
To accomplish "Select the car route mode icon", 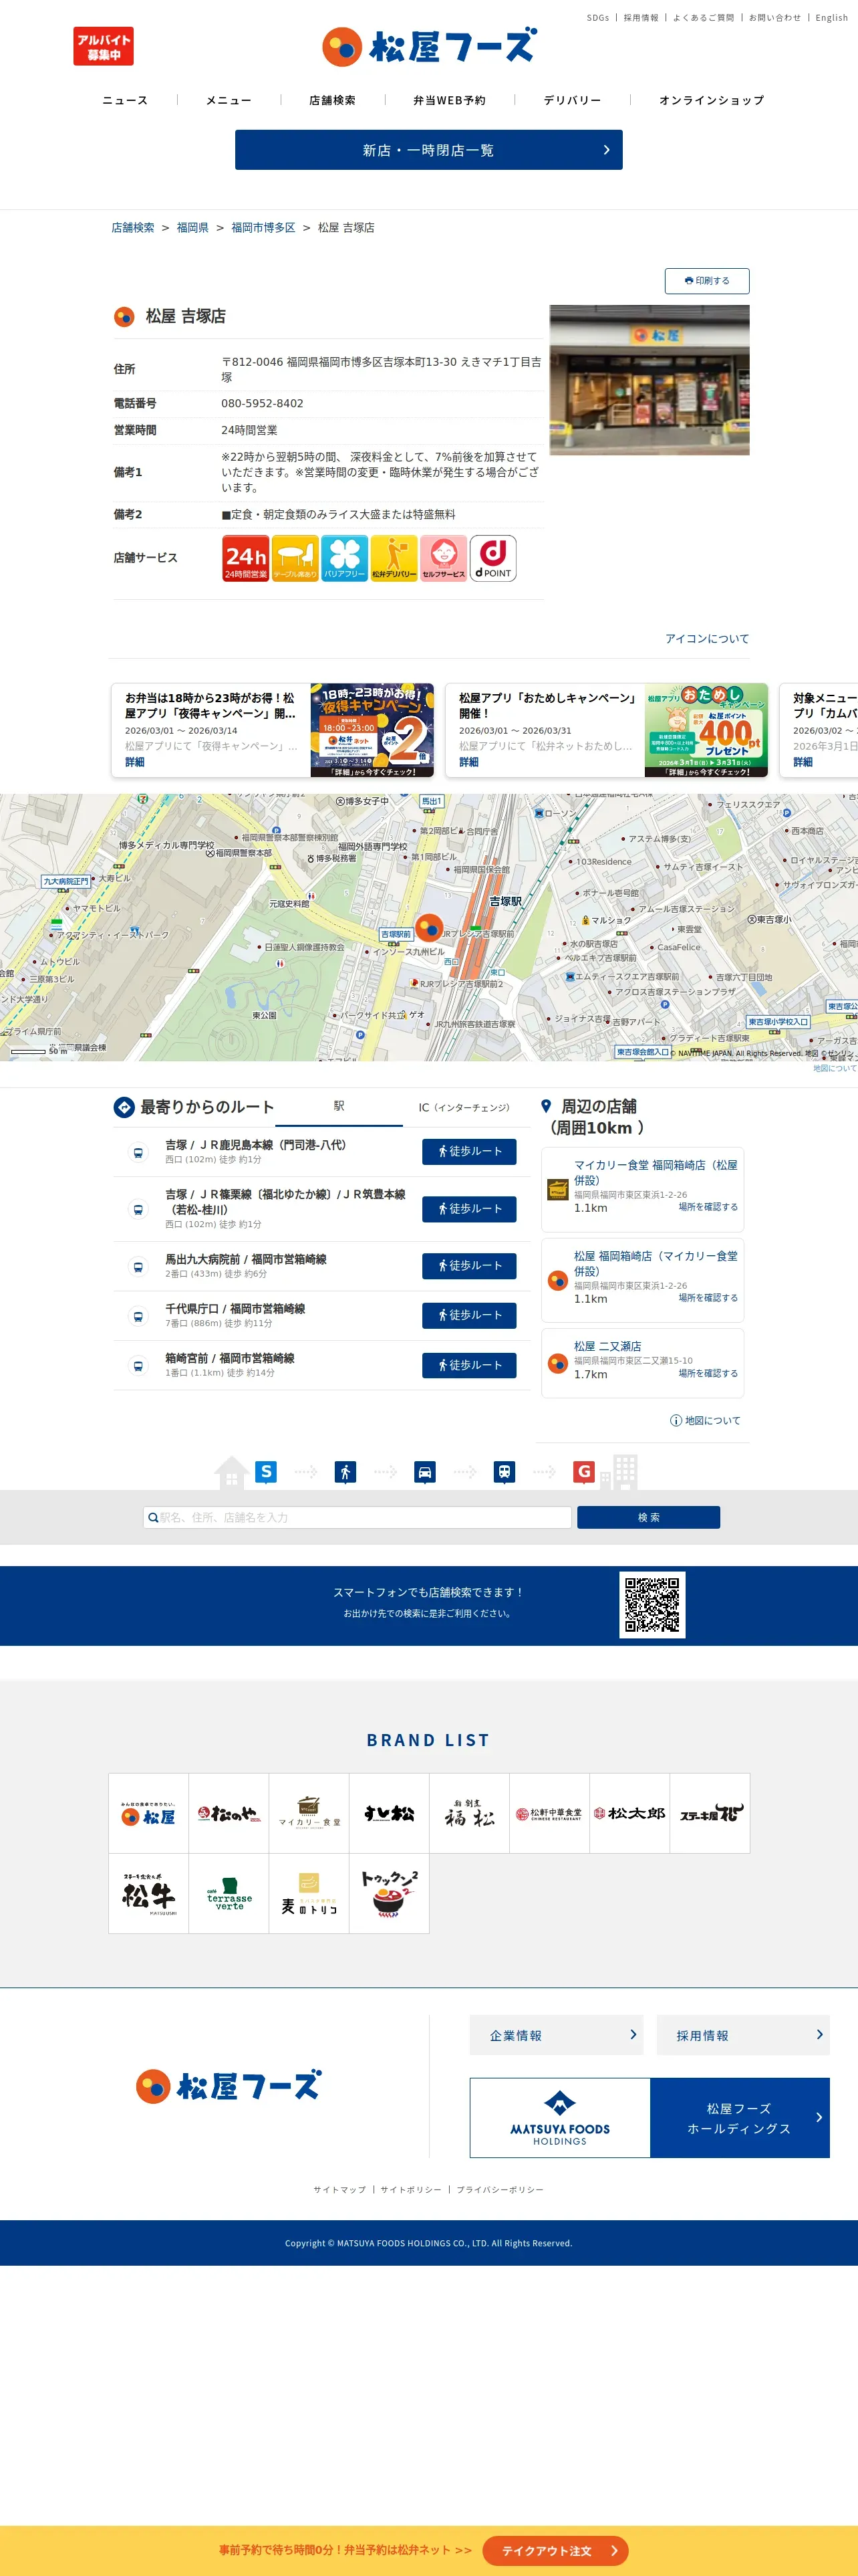I will click(424, 1471).
